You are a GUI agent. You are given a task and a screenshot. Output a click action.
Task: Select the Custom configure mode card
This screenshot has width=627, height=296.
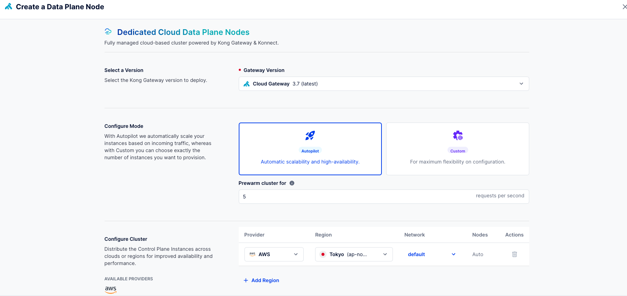coord(457,149)
